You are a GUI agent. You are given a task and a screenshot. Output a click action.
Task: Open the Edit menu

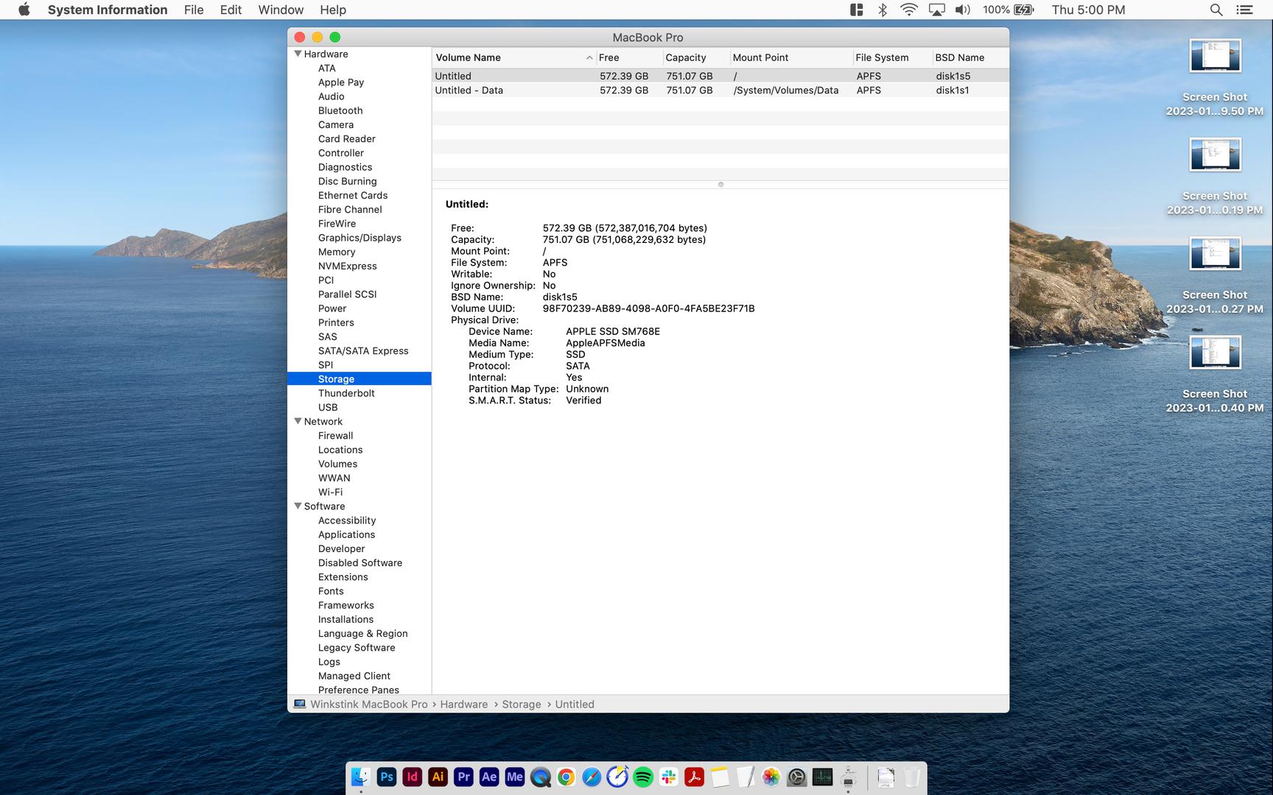pos(231,10)
